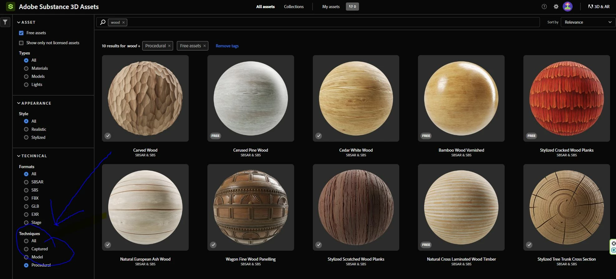616x279 pixels.
Task: Click the FREE badge on Bamboo Wood Varnished
Action: pos(426,136)
